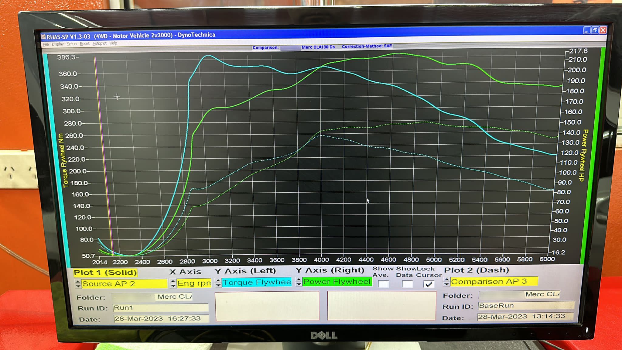
Task: Click the Plot 1 Folder field
Action: tap(152, 297)
